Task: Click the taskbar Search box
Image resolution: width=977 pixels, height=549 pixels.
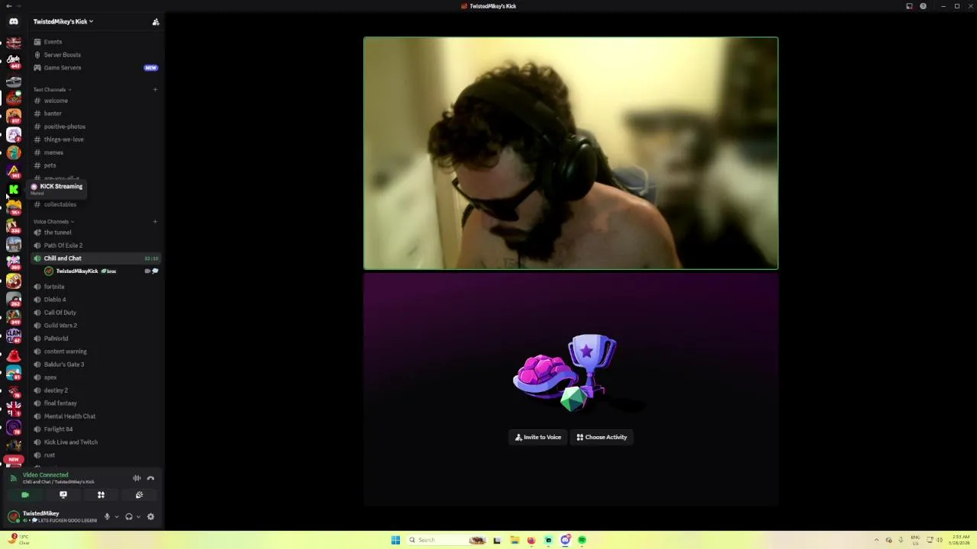Action: point(448,540)
